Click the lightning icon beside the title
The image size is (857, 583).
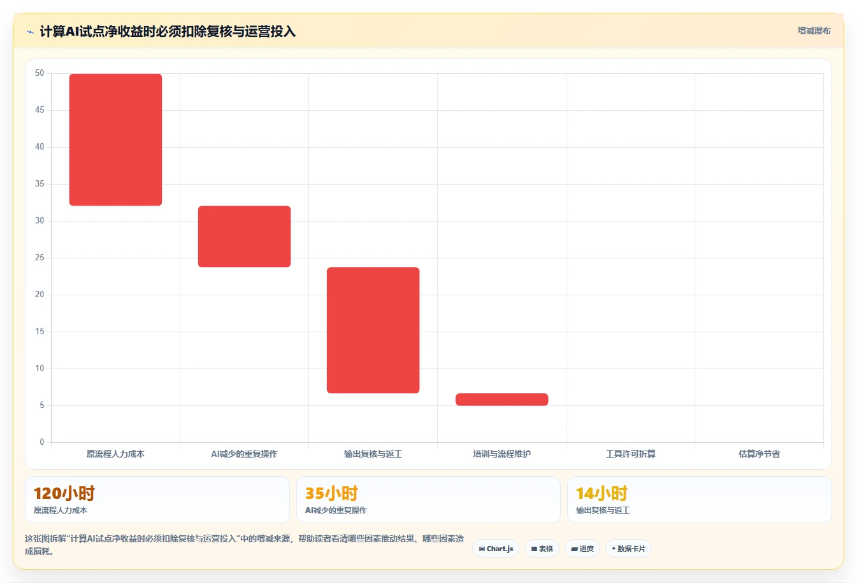[30, 32]
